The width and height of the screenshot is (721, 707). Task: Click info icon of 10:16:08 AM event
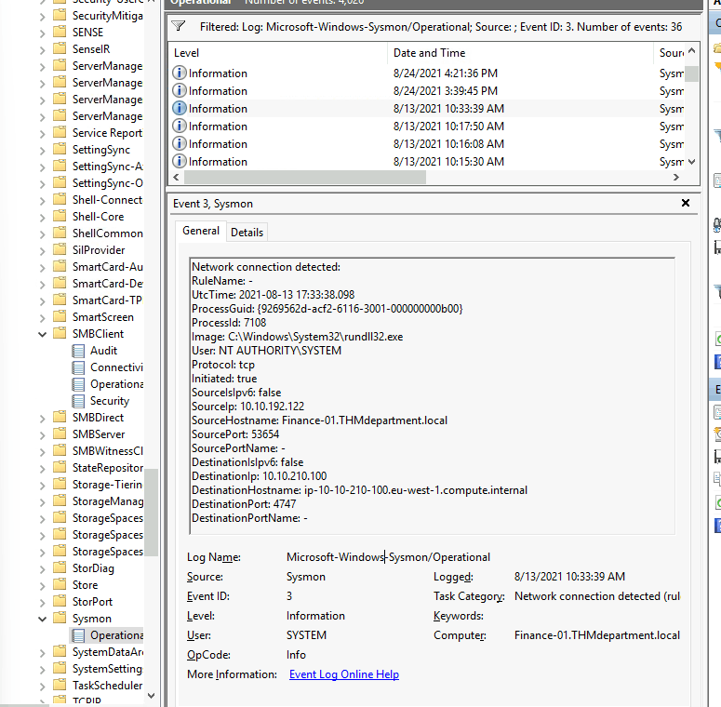click(x=180, y=143)
